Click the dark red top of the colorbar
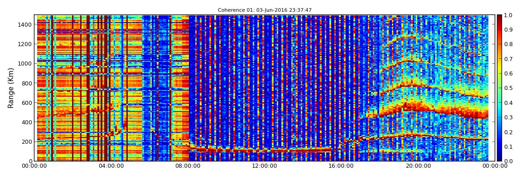 tap(499, 18)
